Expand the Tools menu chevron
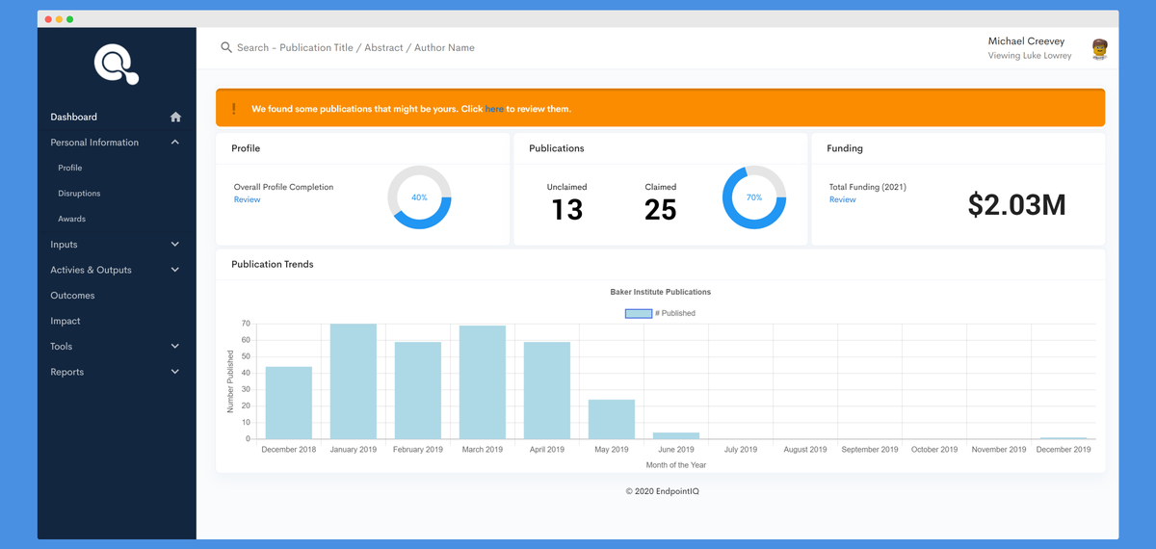1156x549 pixels. tap(175, 346)
